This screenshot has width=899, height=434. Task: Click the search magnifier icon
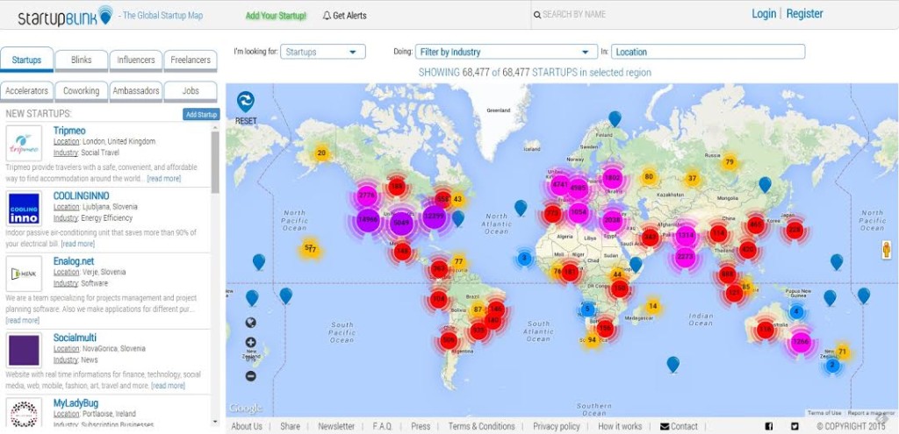(x=537, y=15)
